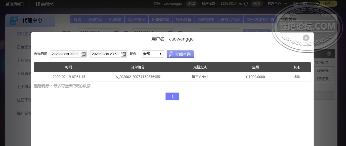
Task: Refresh account balance with the circular arrows icon
Action: pos(246,4)
